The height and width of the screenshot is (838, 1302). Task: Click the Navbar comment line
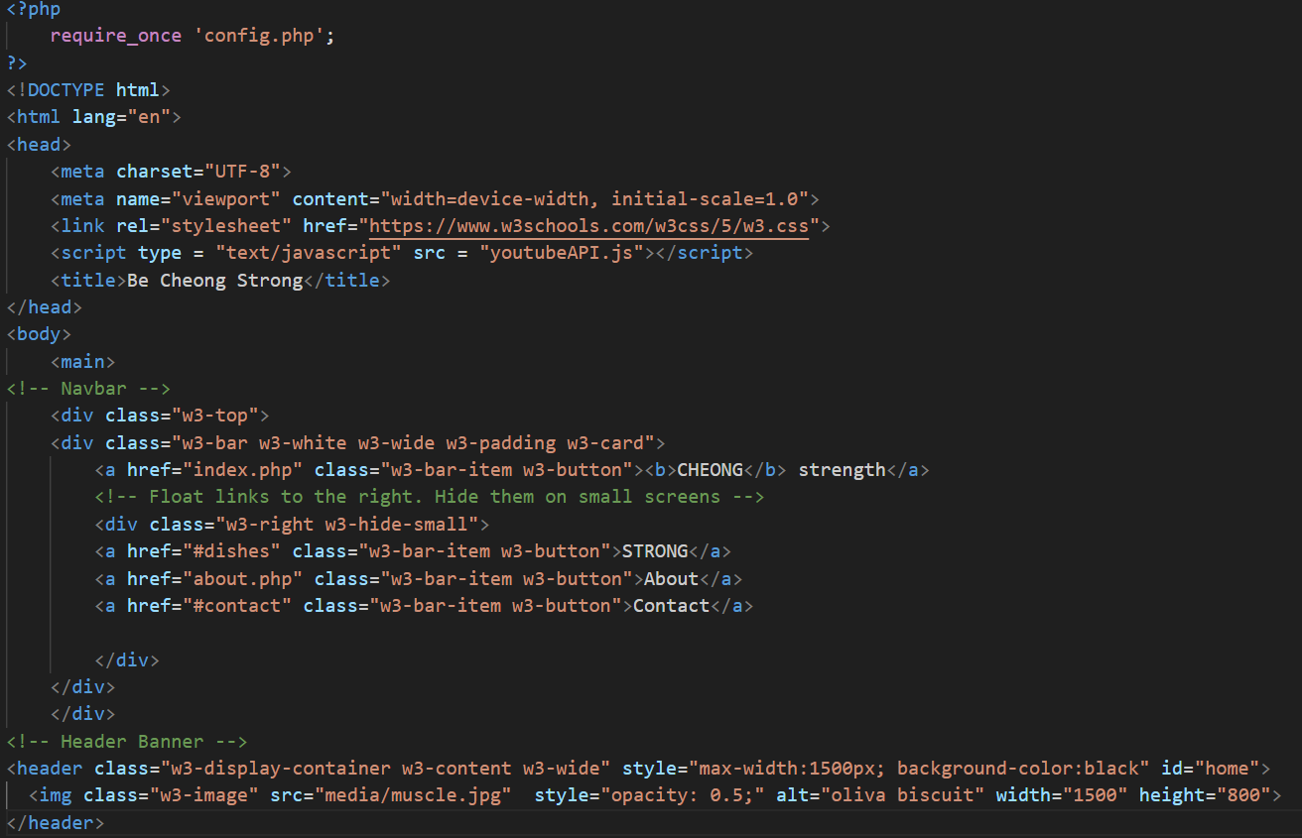(88, 389)
